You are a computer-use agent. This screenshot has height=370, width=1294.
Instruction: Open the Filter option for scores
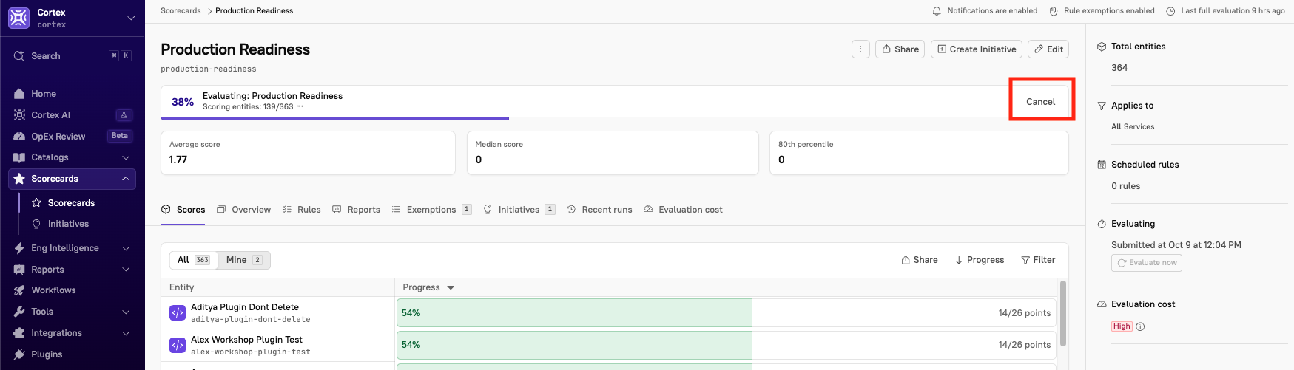click(1038, 260)
